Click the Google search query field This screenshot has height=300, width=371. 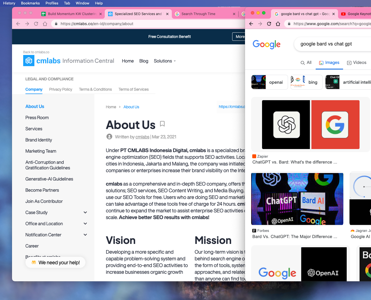click(x=332, y=44)
